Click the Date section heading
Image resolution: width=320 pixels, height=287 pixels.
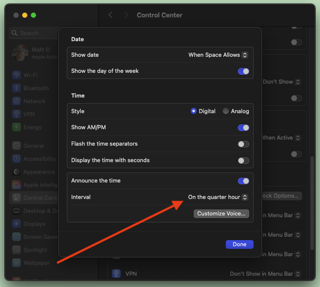click(78, 39)
